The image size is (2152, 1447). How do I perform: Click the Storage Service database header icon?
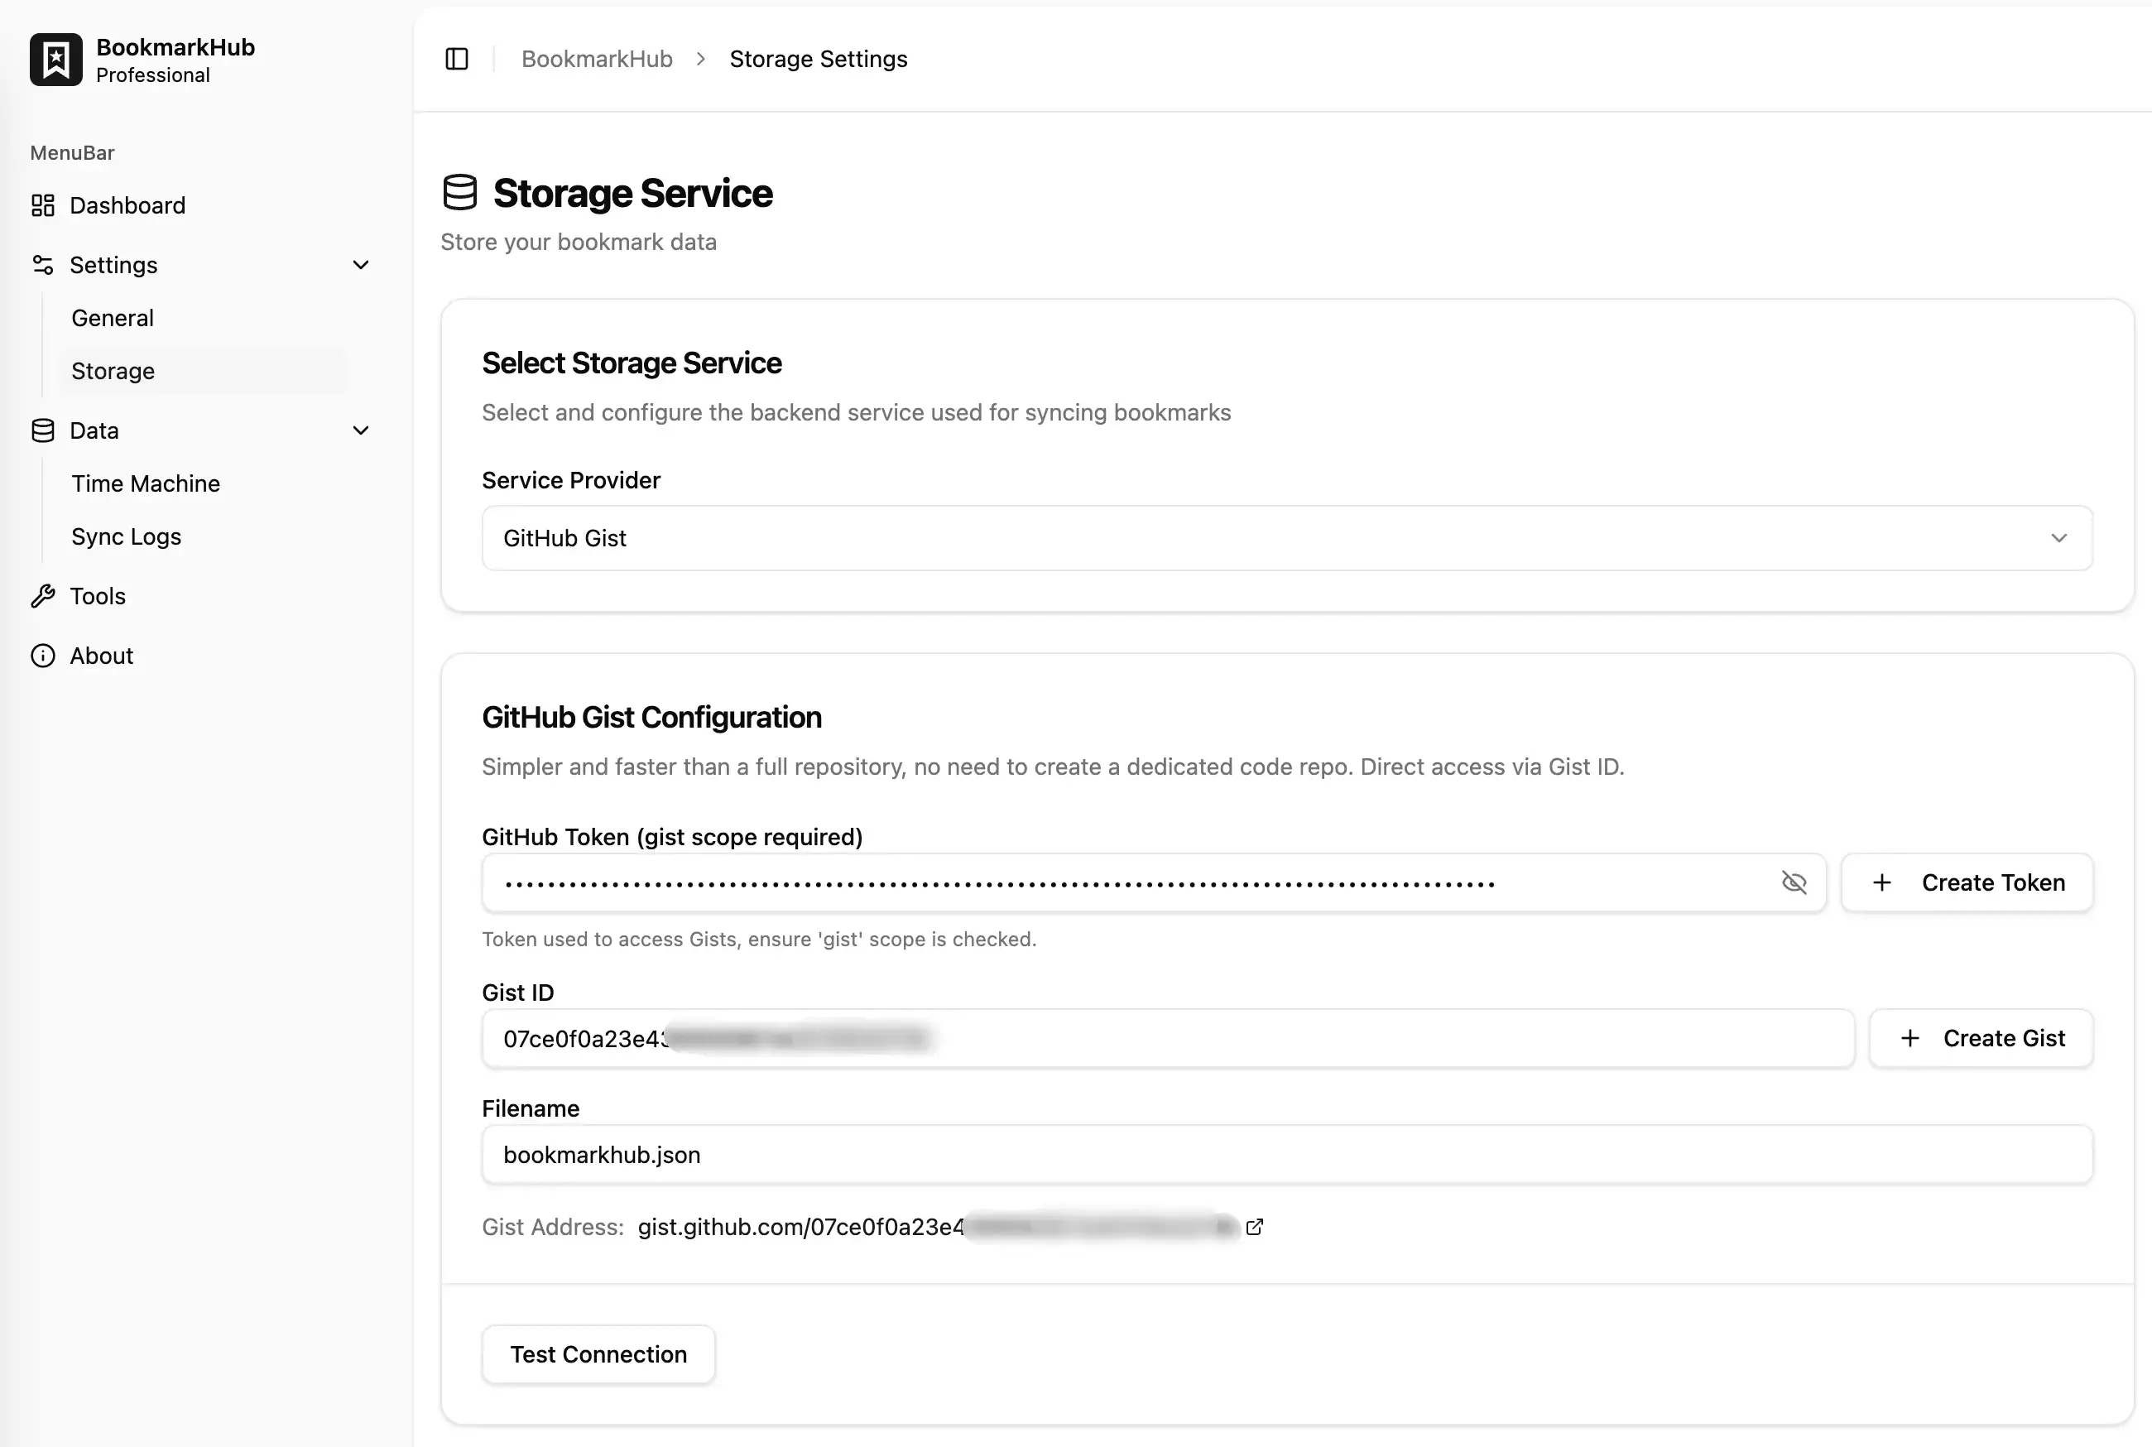459,193
